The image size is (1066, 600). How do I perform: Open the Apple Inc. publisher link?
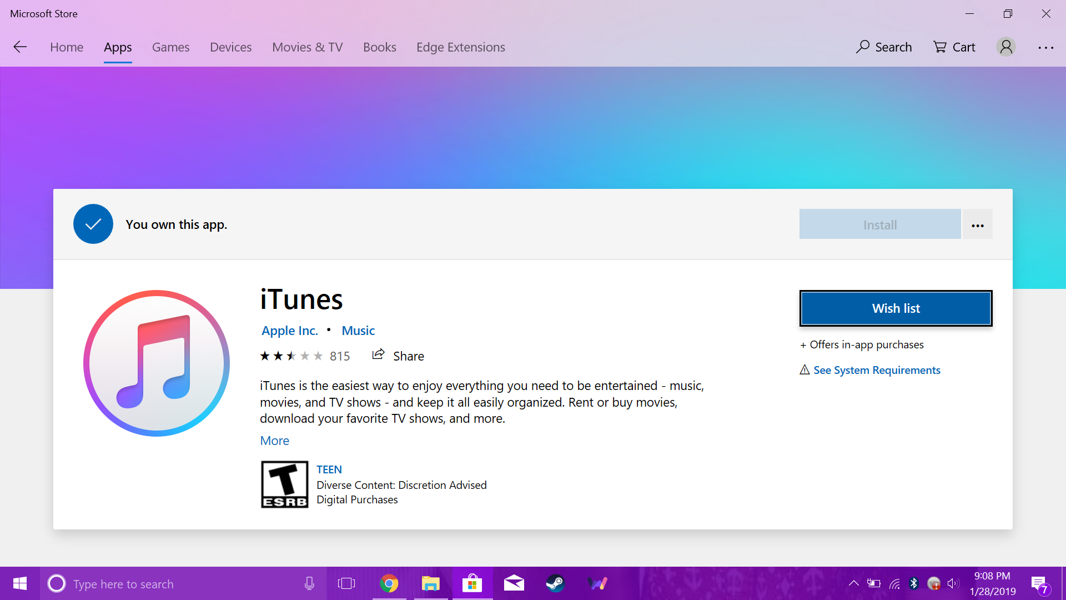(290, 331)
